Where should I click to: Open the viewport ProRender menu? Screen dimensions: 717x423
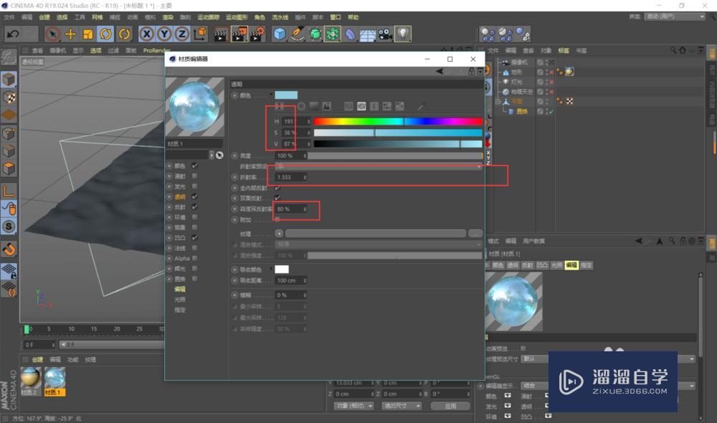pos(156,51)
